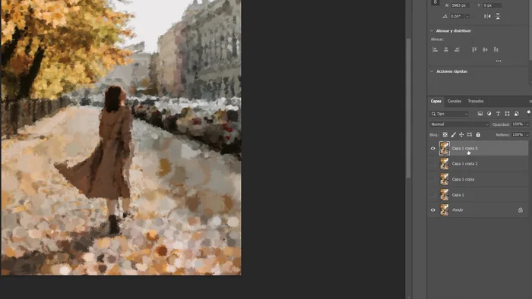Open the Relleno slider dropdown
Image resolution: width=532 pixels, height=299 pixels.
527,135
